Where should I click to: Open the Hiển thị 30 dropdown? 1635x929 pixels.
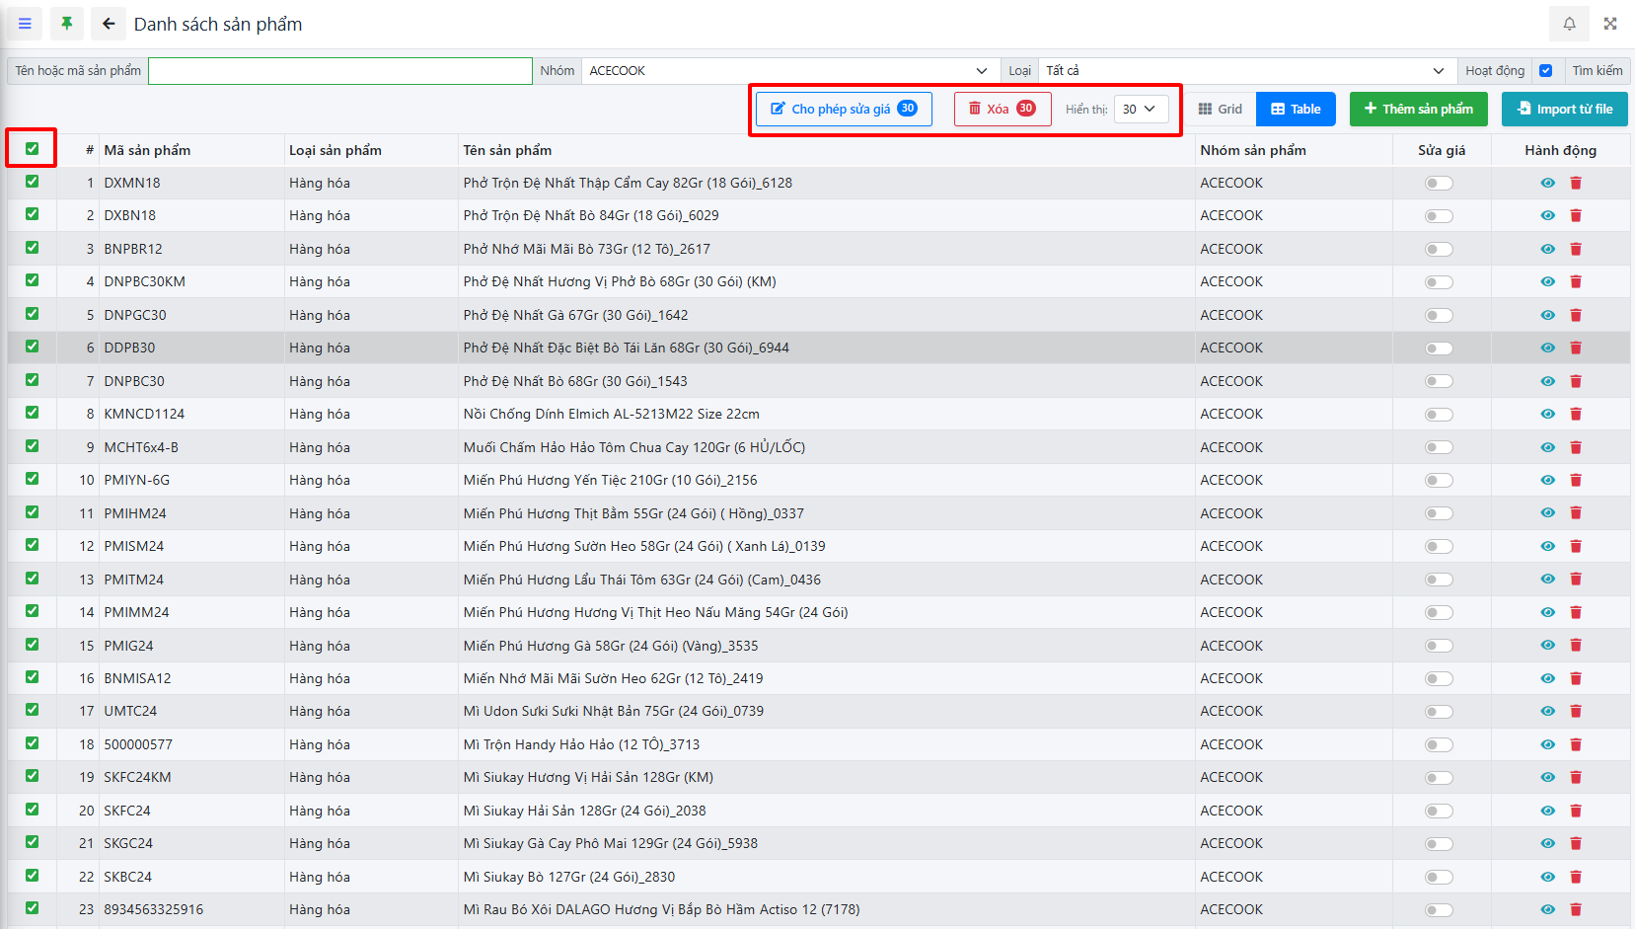1141,110
